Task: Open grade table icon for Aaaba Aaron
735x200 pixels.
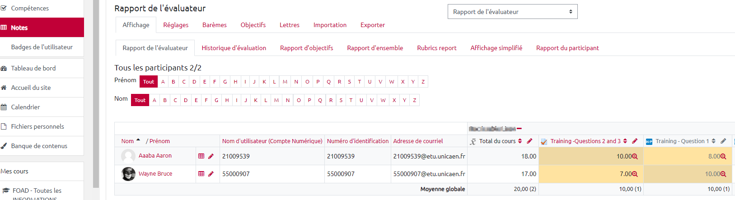Action: [x=201, y=156]
